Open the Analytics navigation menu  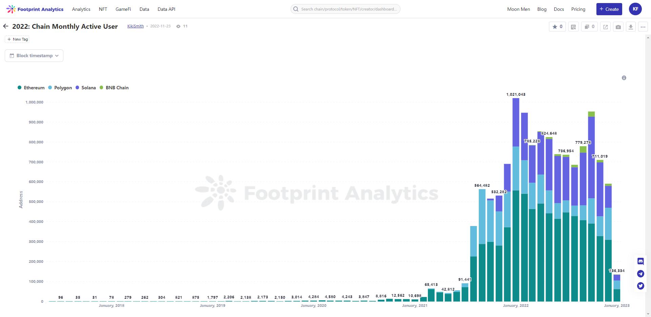coord(81,9)
